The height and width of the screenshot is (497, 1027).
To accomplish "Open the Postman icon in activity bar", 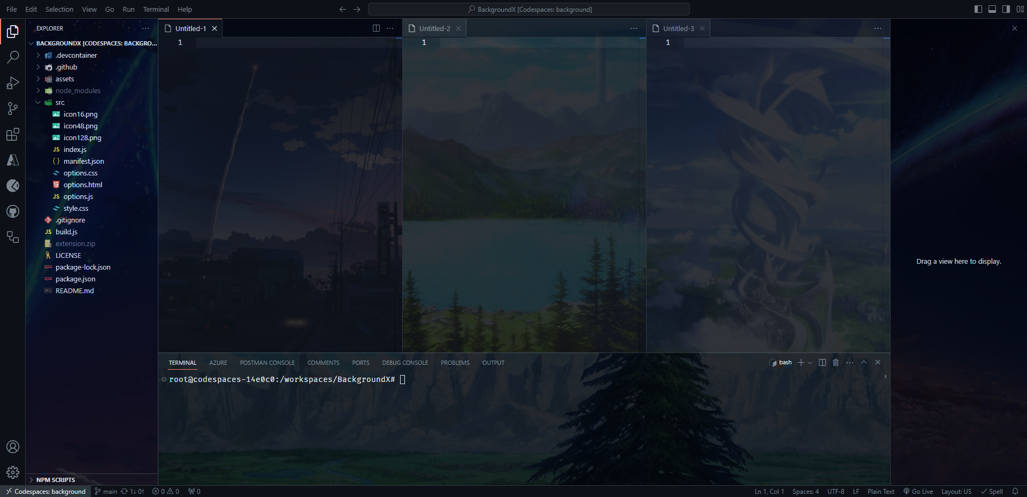I will [13, 186].
